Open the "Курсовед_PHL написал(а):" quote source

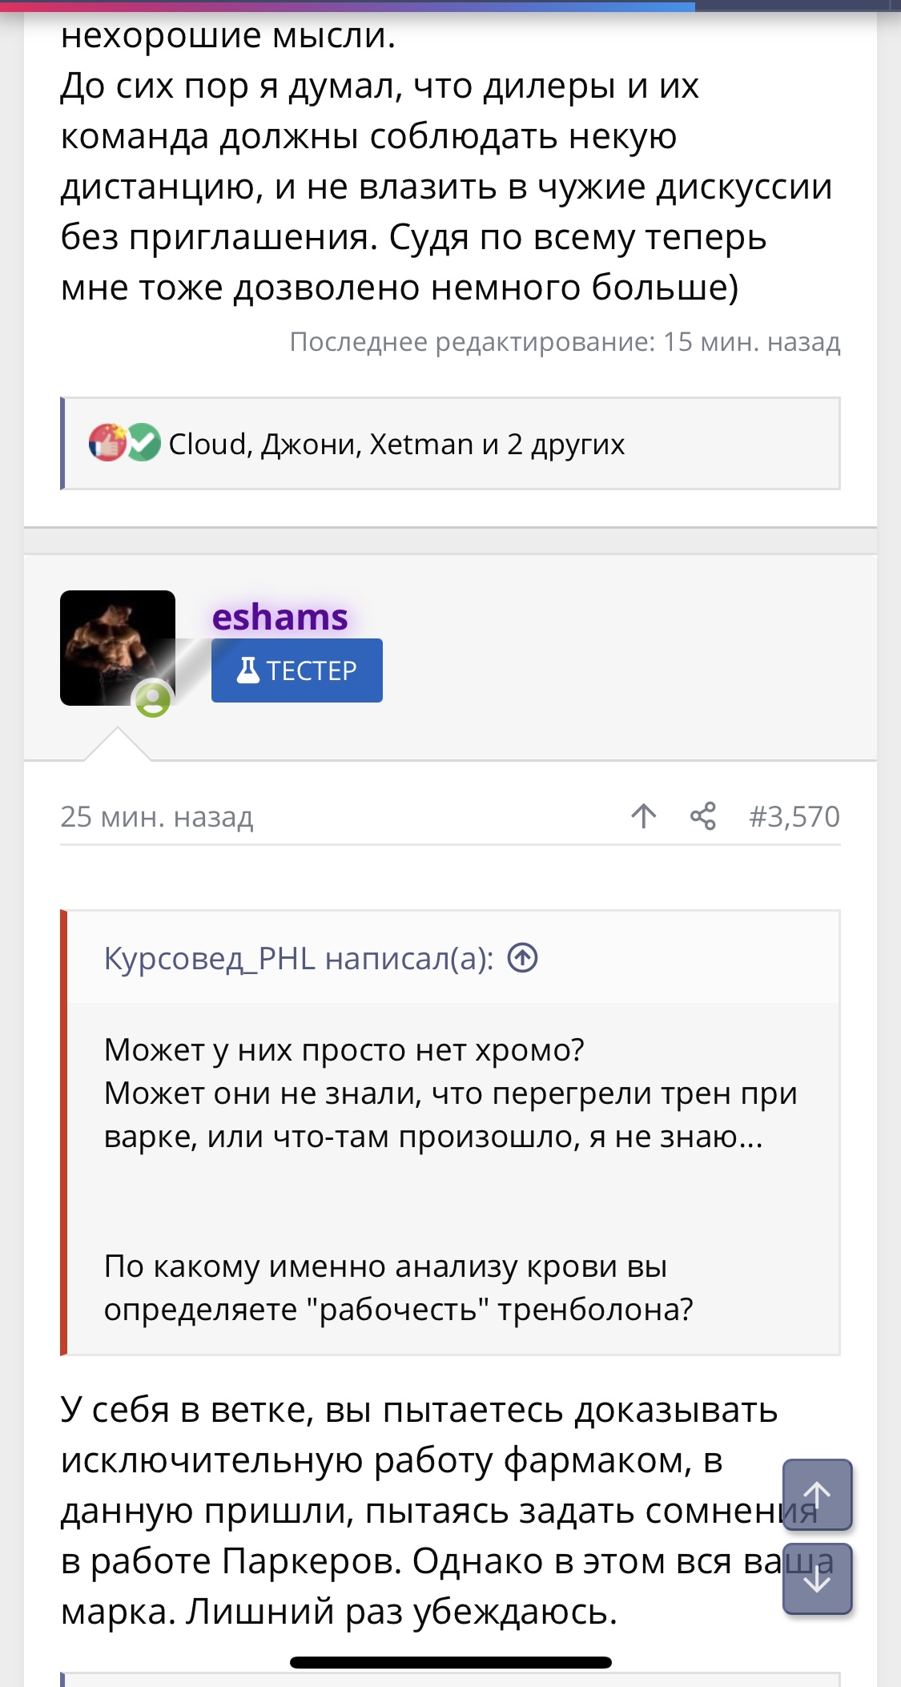click(298, 958)
